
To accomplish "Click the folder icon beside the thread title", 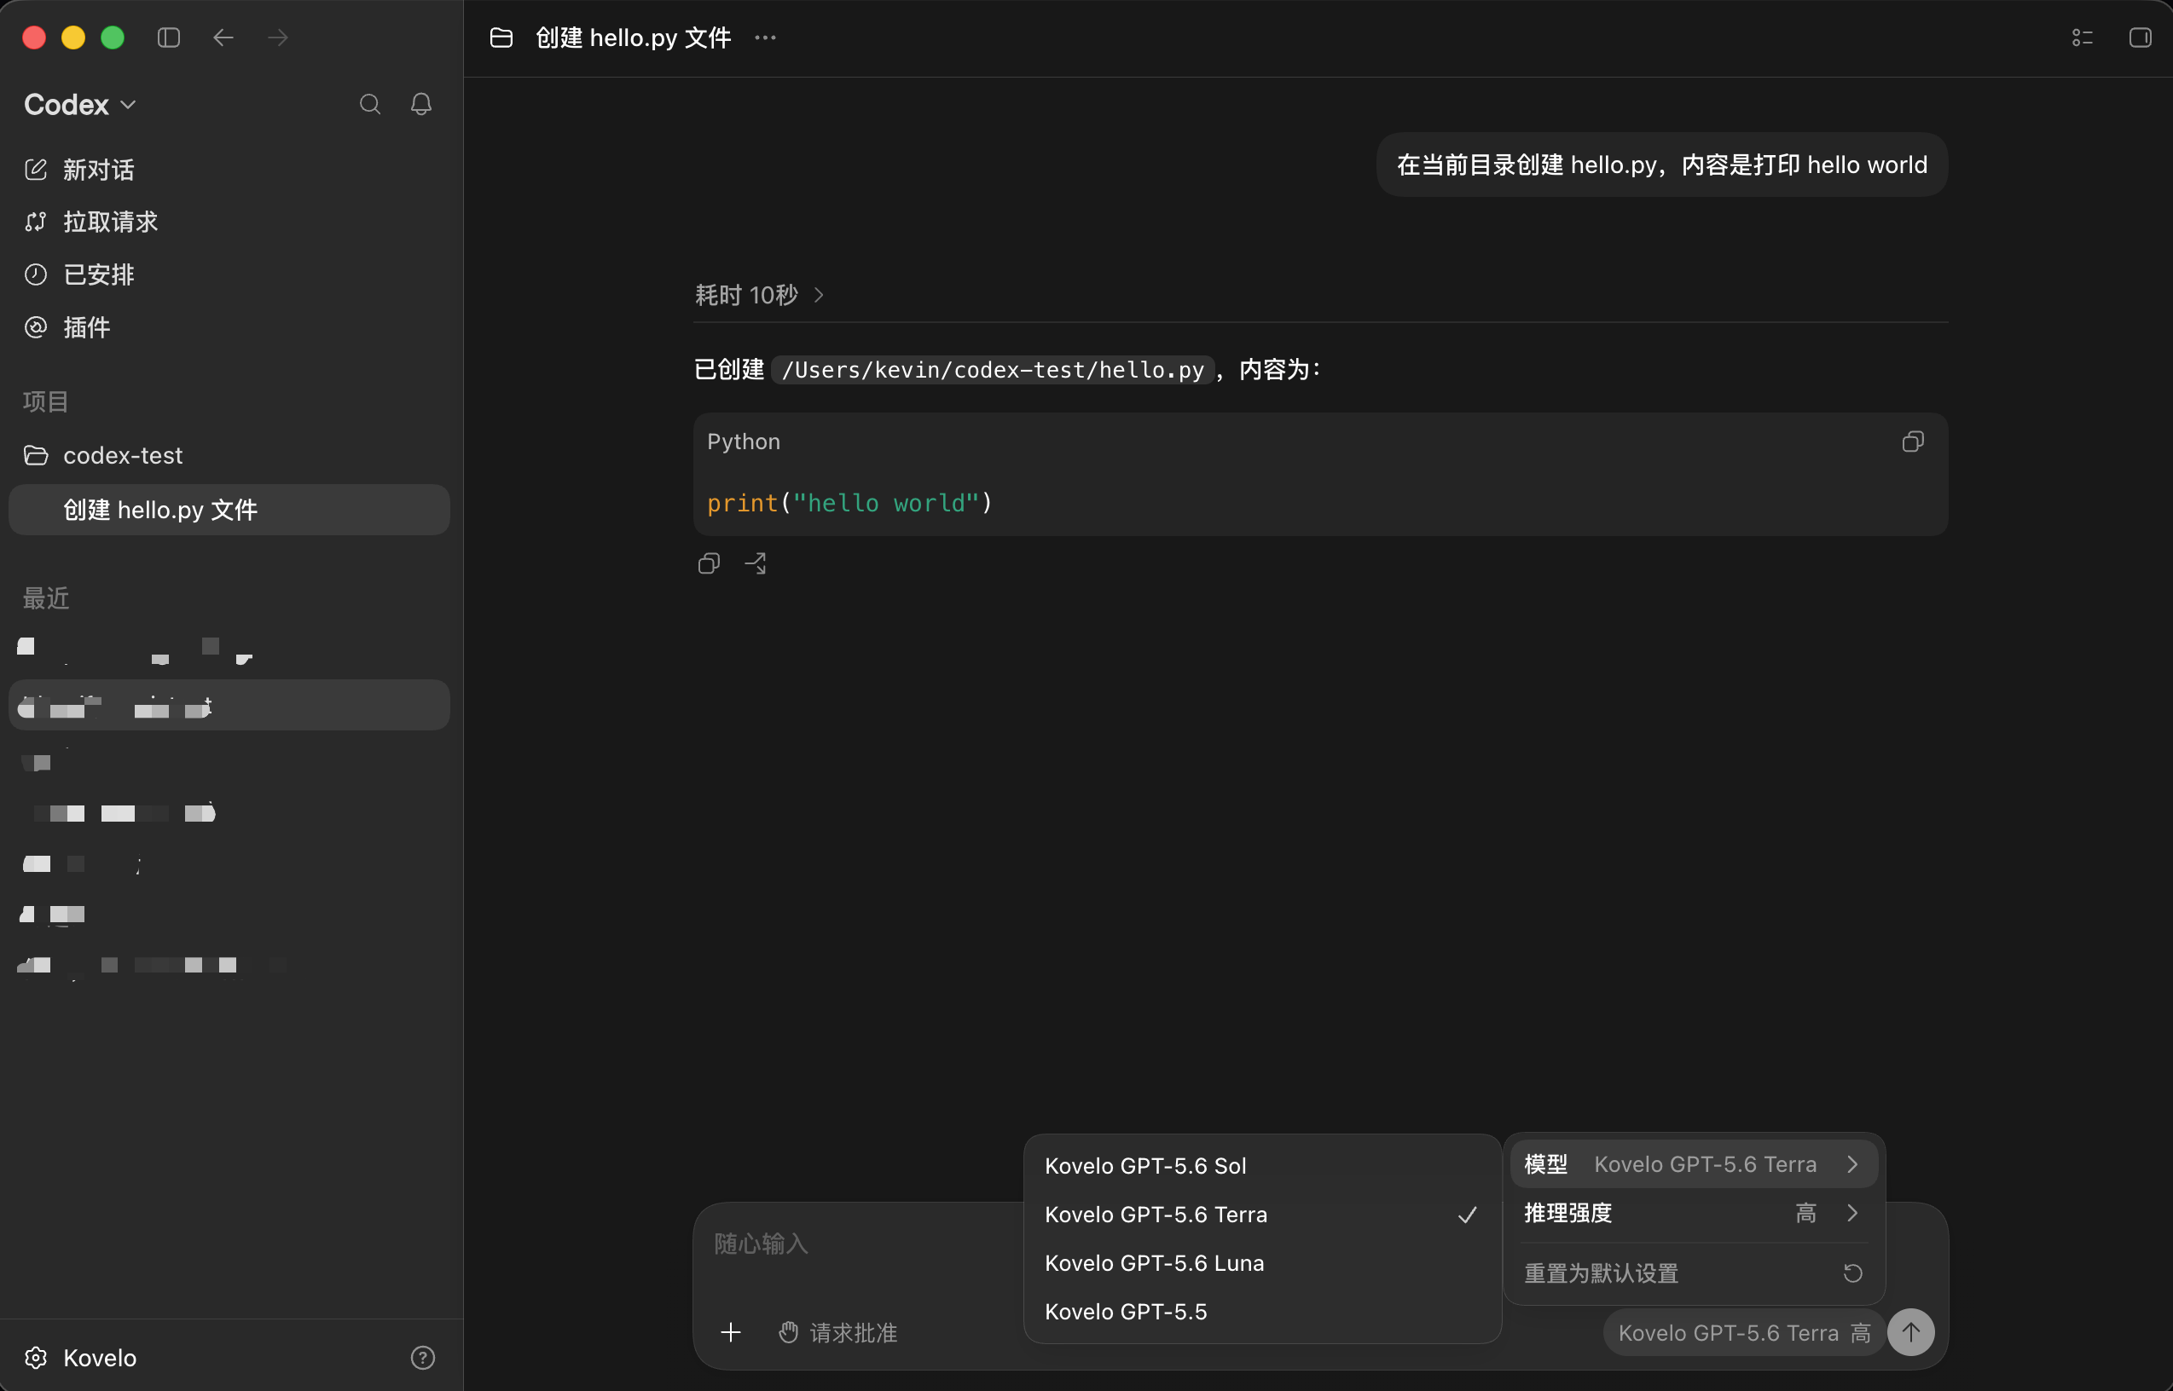I will [x=501, y=37].
